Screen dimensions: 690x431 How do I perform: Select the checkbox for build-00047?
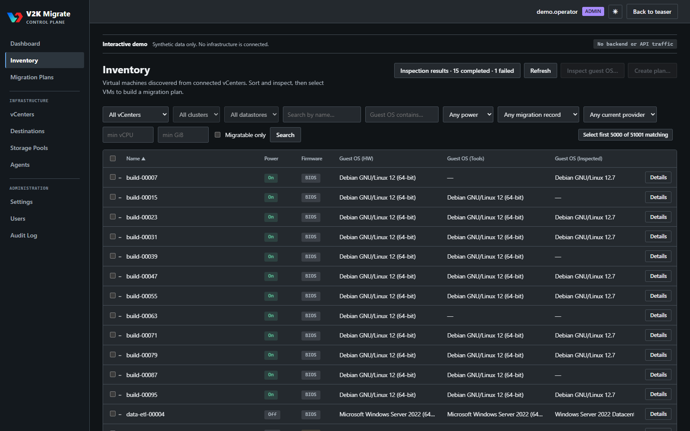pyautogui.click(x=113, y=276)
